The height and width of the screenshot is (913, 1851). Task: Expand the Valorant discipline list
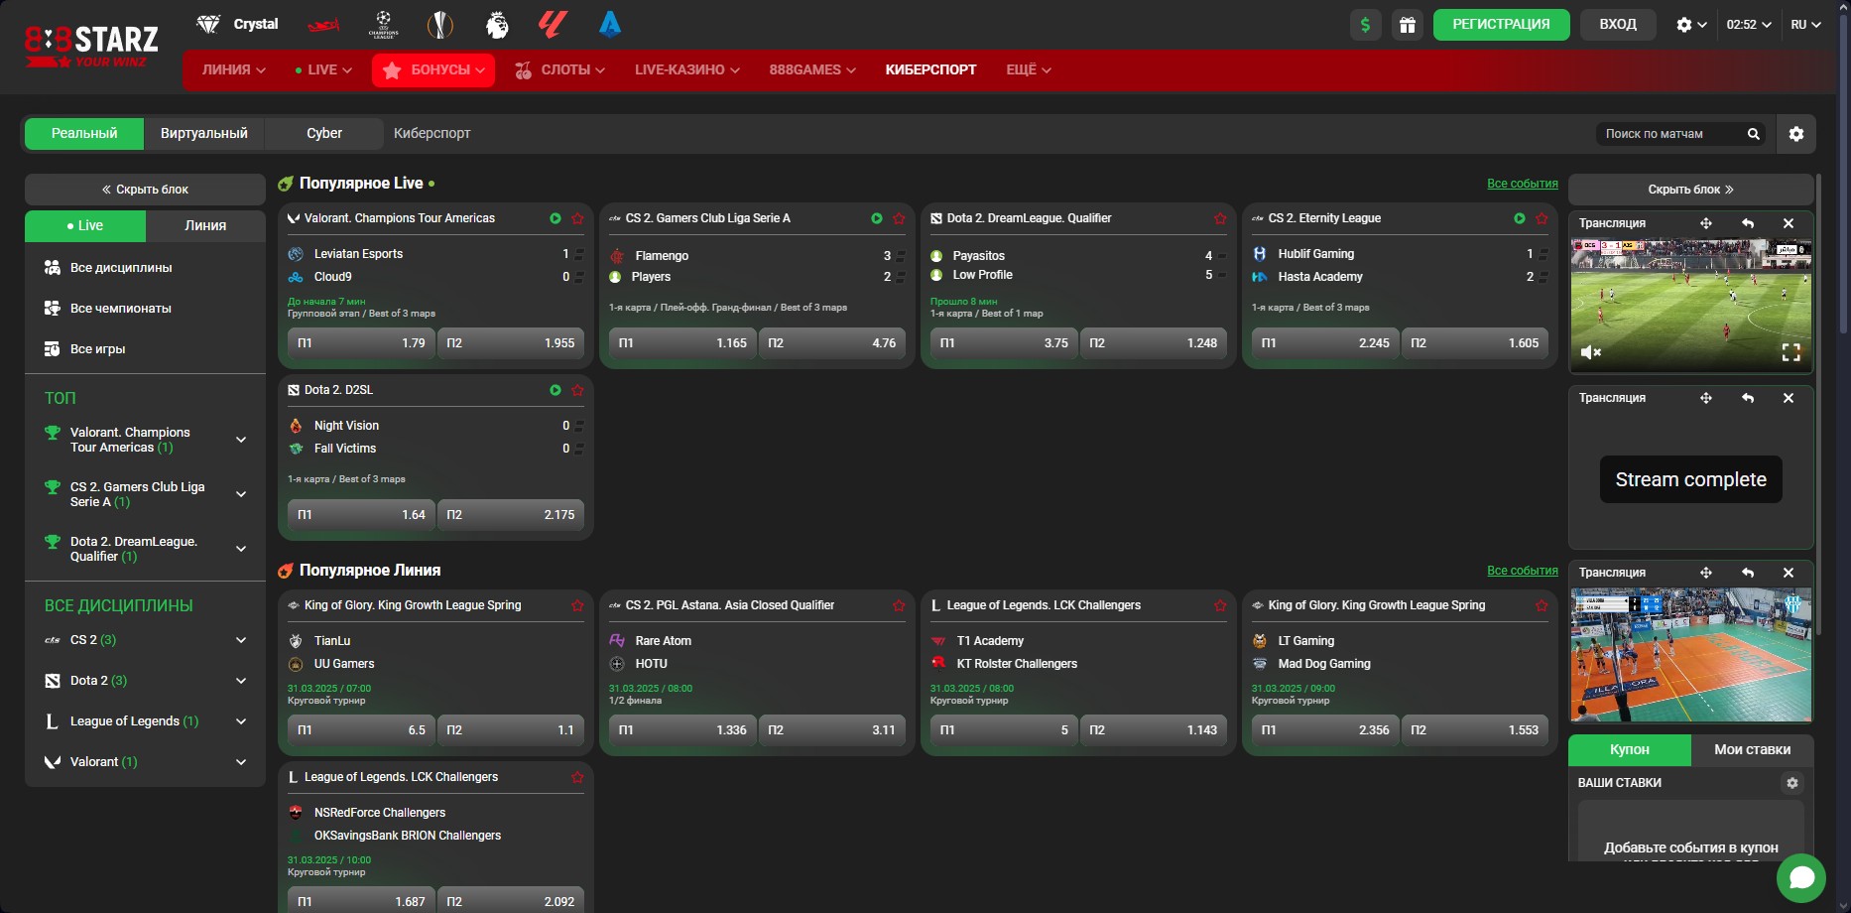[241, 762]
